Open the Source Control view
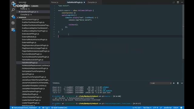 (x=13, y=17)
